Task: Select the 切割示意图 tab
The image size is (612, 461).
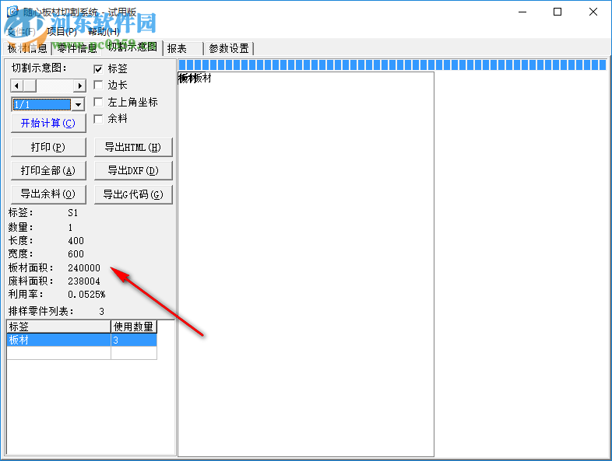Action: [132, 47]
